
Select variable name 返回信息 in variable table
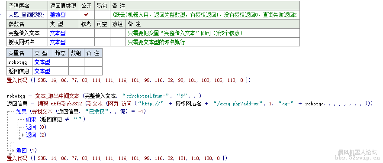19,71
